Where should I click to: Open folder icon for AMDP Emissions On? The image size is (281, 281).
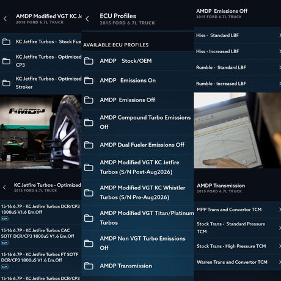point(89,81)
